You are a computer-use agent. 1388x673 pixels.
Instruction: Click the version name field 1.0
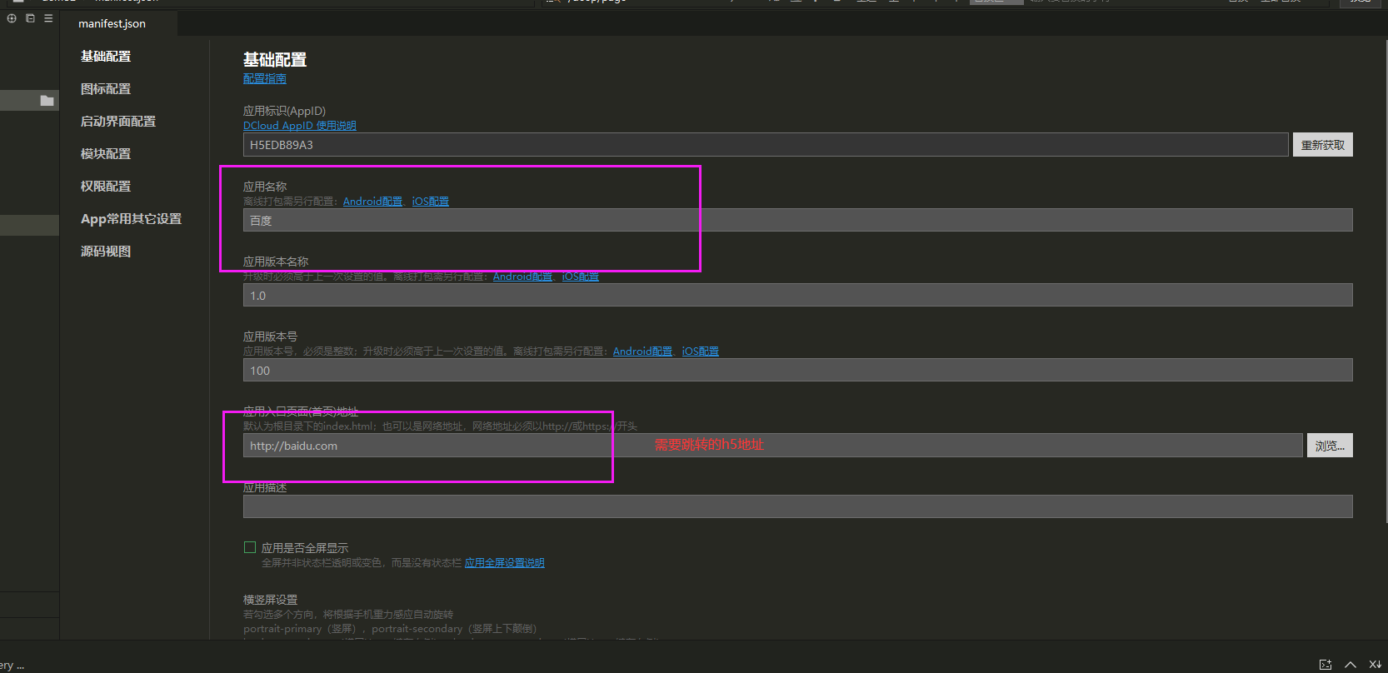pos(798,296)
